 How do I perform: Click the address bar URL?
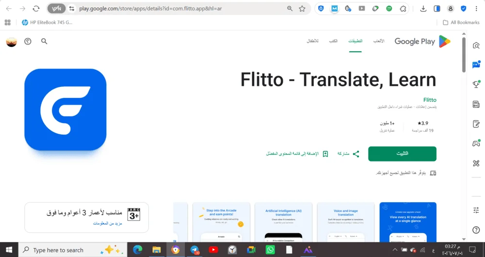click(x=150, y=9)
